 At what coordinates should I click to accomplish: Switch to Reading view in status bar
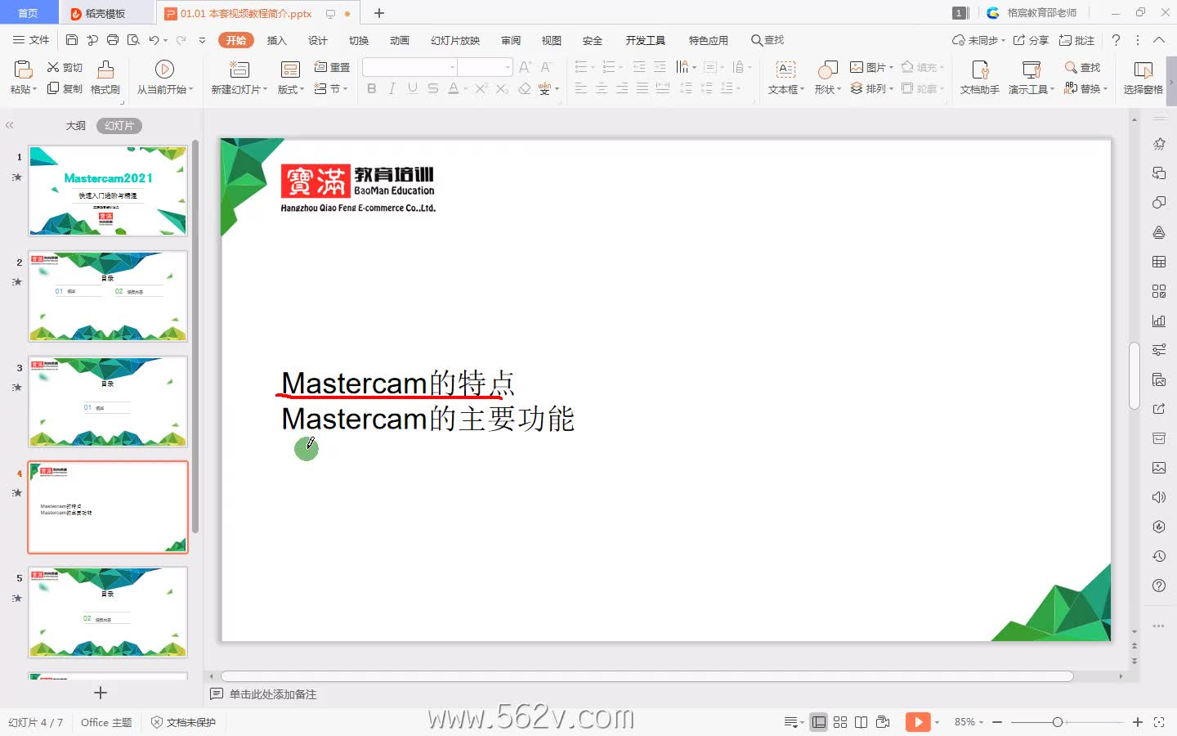coord(861,722)
